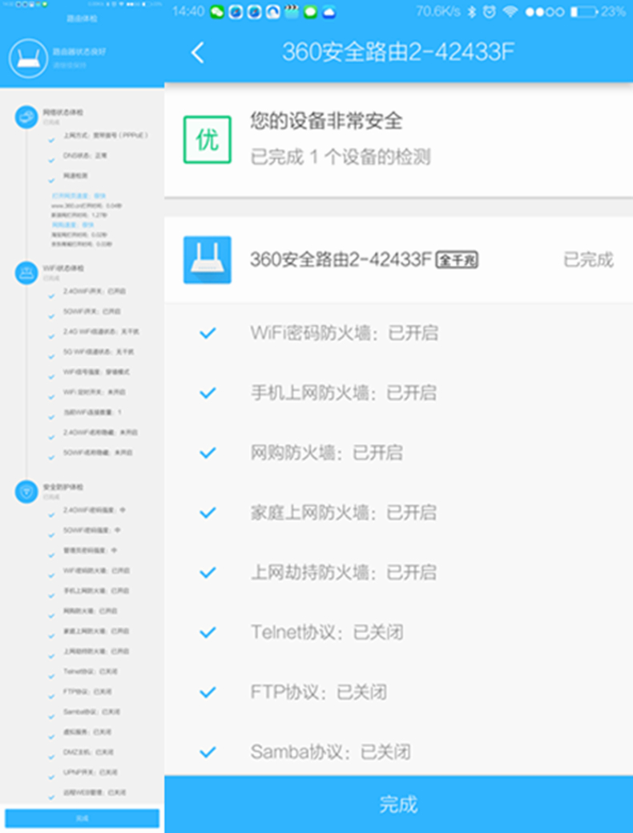Click the WiFi状态体检 section circle icon
The image size is (633, 833).
point(26,272)
